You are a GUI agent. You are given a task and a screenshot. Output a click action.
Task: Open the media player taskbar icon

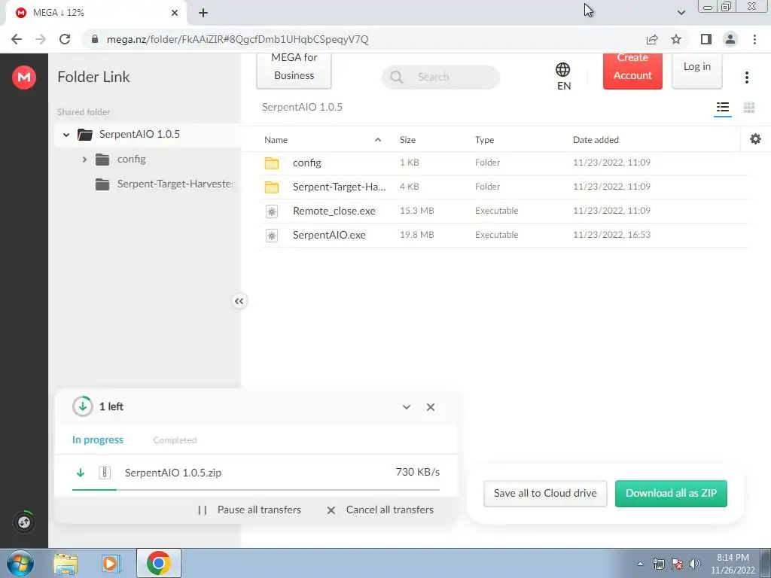pos(111,563)
